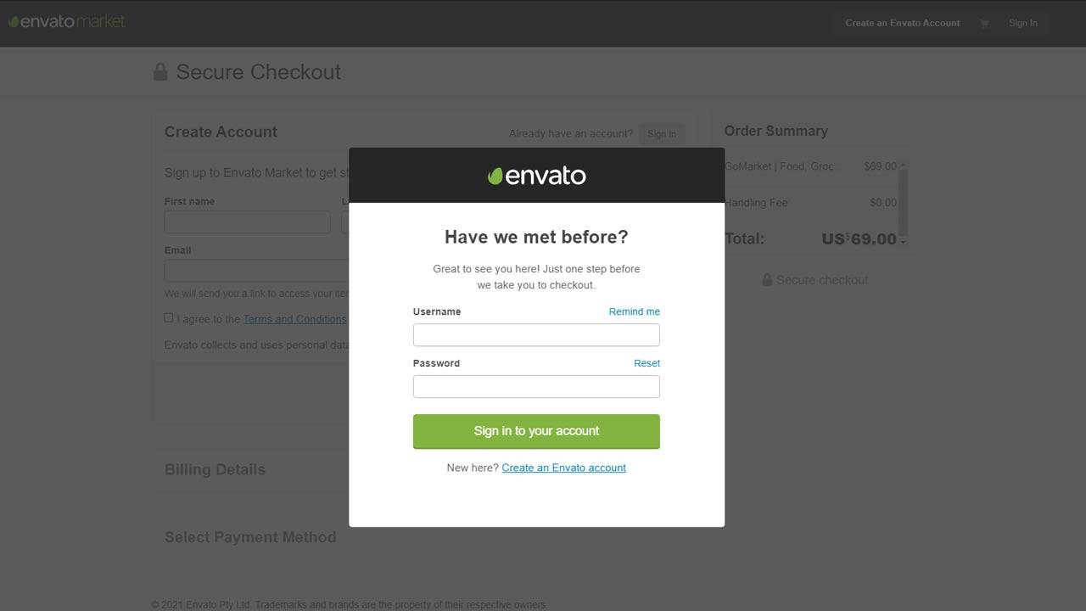1086x611 pixels.
Task: Click Create an Envato Account in header
Action: click(903, 23)
